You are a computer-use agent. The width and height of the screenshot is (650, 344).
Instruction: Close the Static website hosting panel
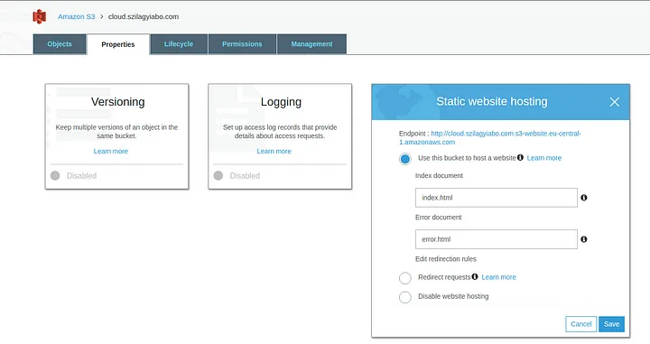[615, 102]
